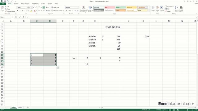Image resolution: width=198 pixels, height=111 pixels.
Task: Copy the selected cells
Action: click(7, 9)
